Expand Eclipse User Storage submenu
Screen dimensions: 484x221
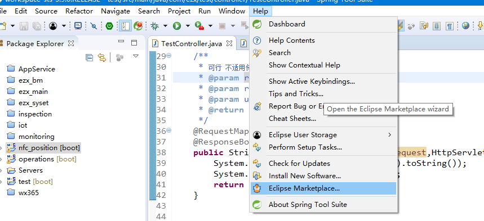pos(323,135)
